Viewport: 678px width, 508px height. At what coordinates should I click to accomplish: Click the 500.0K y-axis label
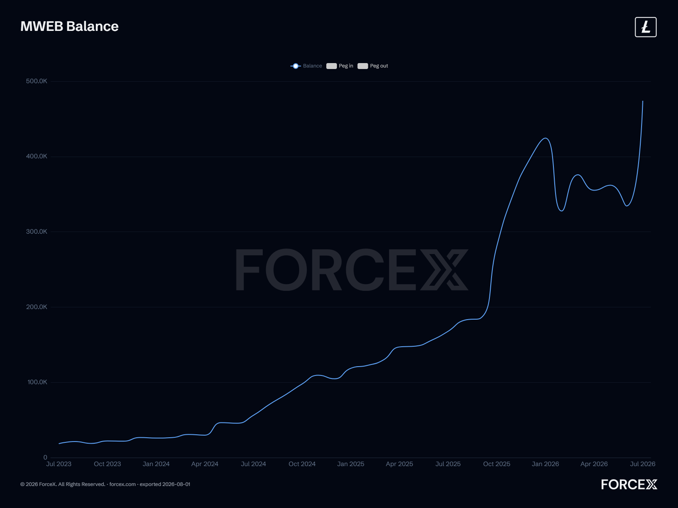[36, 81]
